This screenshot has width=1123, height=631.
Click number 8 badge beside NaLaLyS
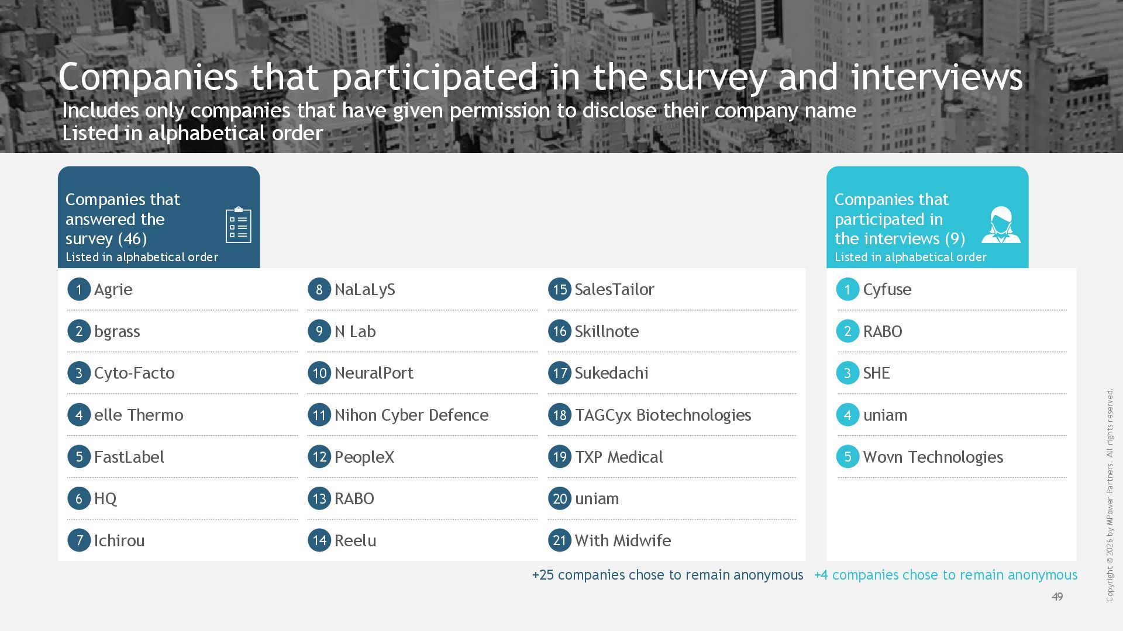pos(319,289)
